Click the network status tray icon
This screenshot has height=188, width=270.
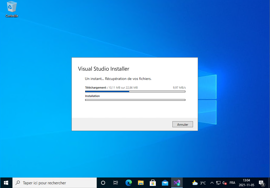(x=218, y=183)
